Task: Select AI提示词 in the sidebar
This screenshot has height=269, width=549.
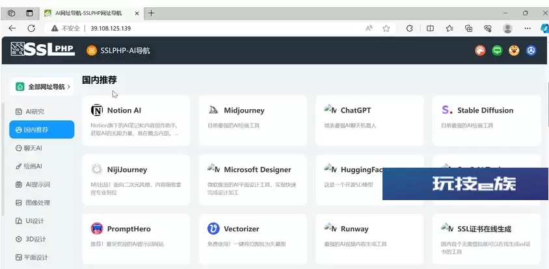Action: (x=42, y=185)
